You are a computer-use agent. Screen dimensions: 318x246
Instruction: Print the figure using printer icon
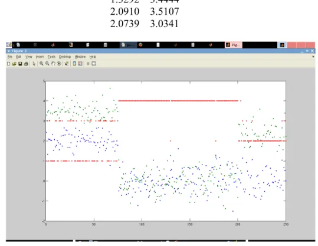(x=26, y=64)
